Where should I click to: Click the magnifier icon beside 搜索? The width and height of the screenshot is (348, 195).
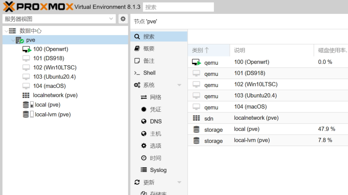tap(137, 37)
